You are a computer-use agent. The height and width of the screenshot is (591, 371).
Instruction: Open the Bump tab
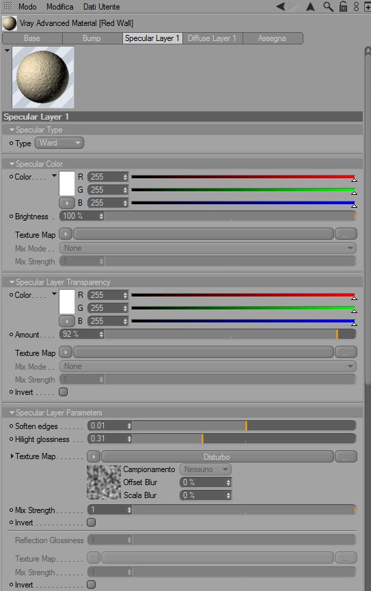[92, 38]
